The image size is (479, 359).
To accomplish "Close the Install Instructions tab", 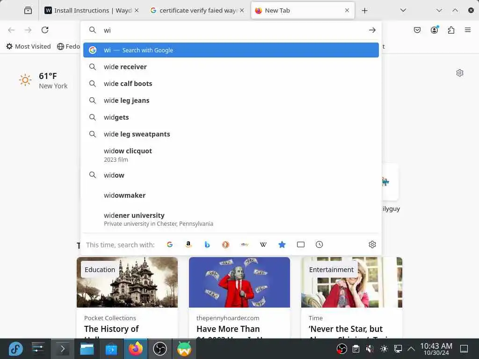I will coord(137,10).
